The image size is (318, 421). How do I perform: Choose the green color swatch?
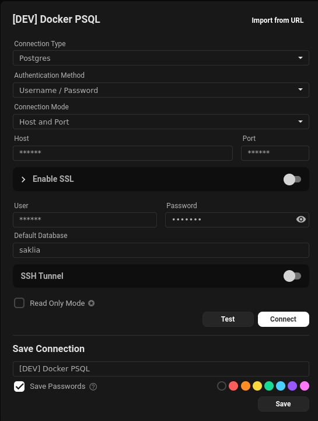coord(269,386)
